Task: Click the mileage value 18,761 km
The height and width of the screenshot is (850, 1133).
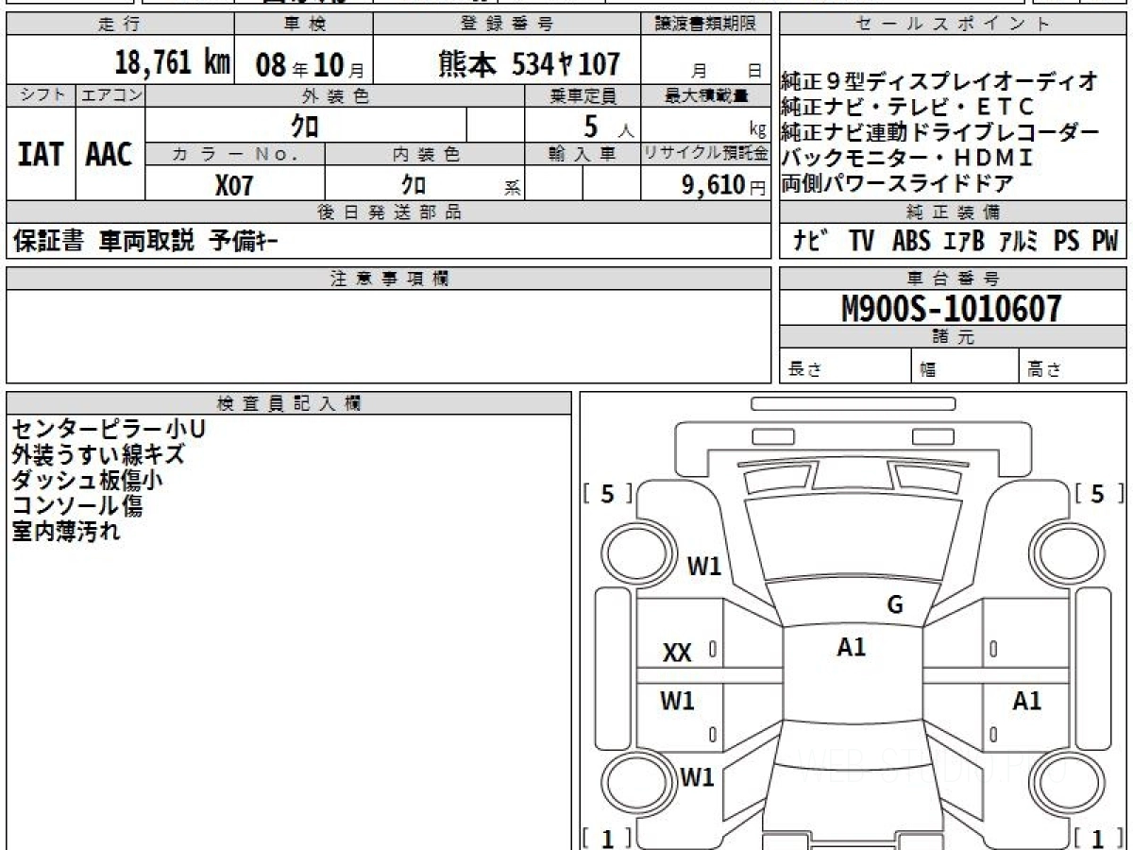Action: (173, 63)
